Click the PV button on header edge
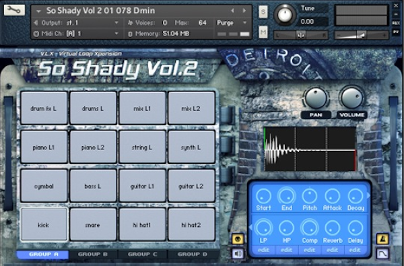 tap(396, 32)
